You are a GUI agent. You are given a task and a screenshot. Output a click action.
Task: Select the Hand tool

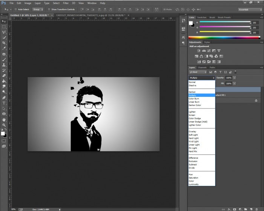[x=4, y=119]
